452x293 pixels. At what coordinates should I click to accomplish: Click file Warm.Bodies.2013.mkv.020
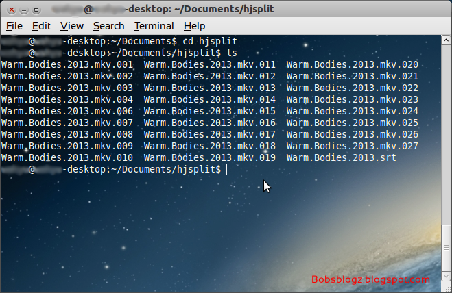coord(353,64)
